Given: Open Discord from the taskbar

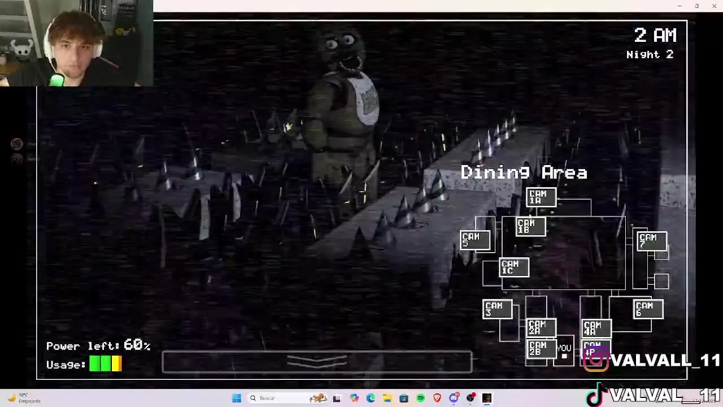Looking at the screenshot, I should point(454,398).
